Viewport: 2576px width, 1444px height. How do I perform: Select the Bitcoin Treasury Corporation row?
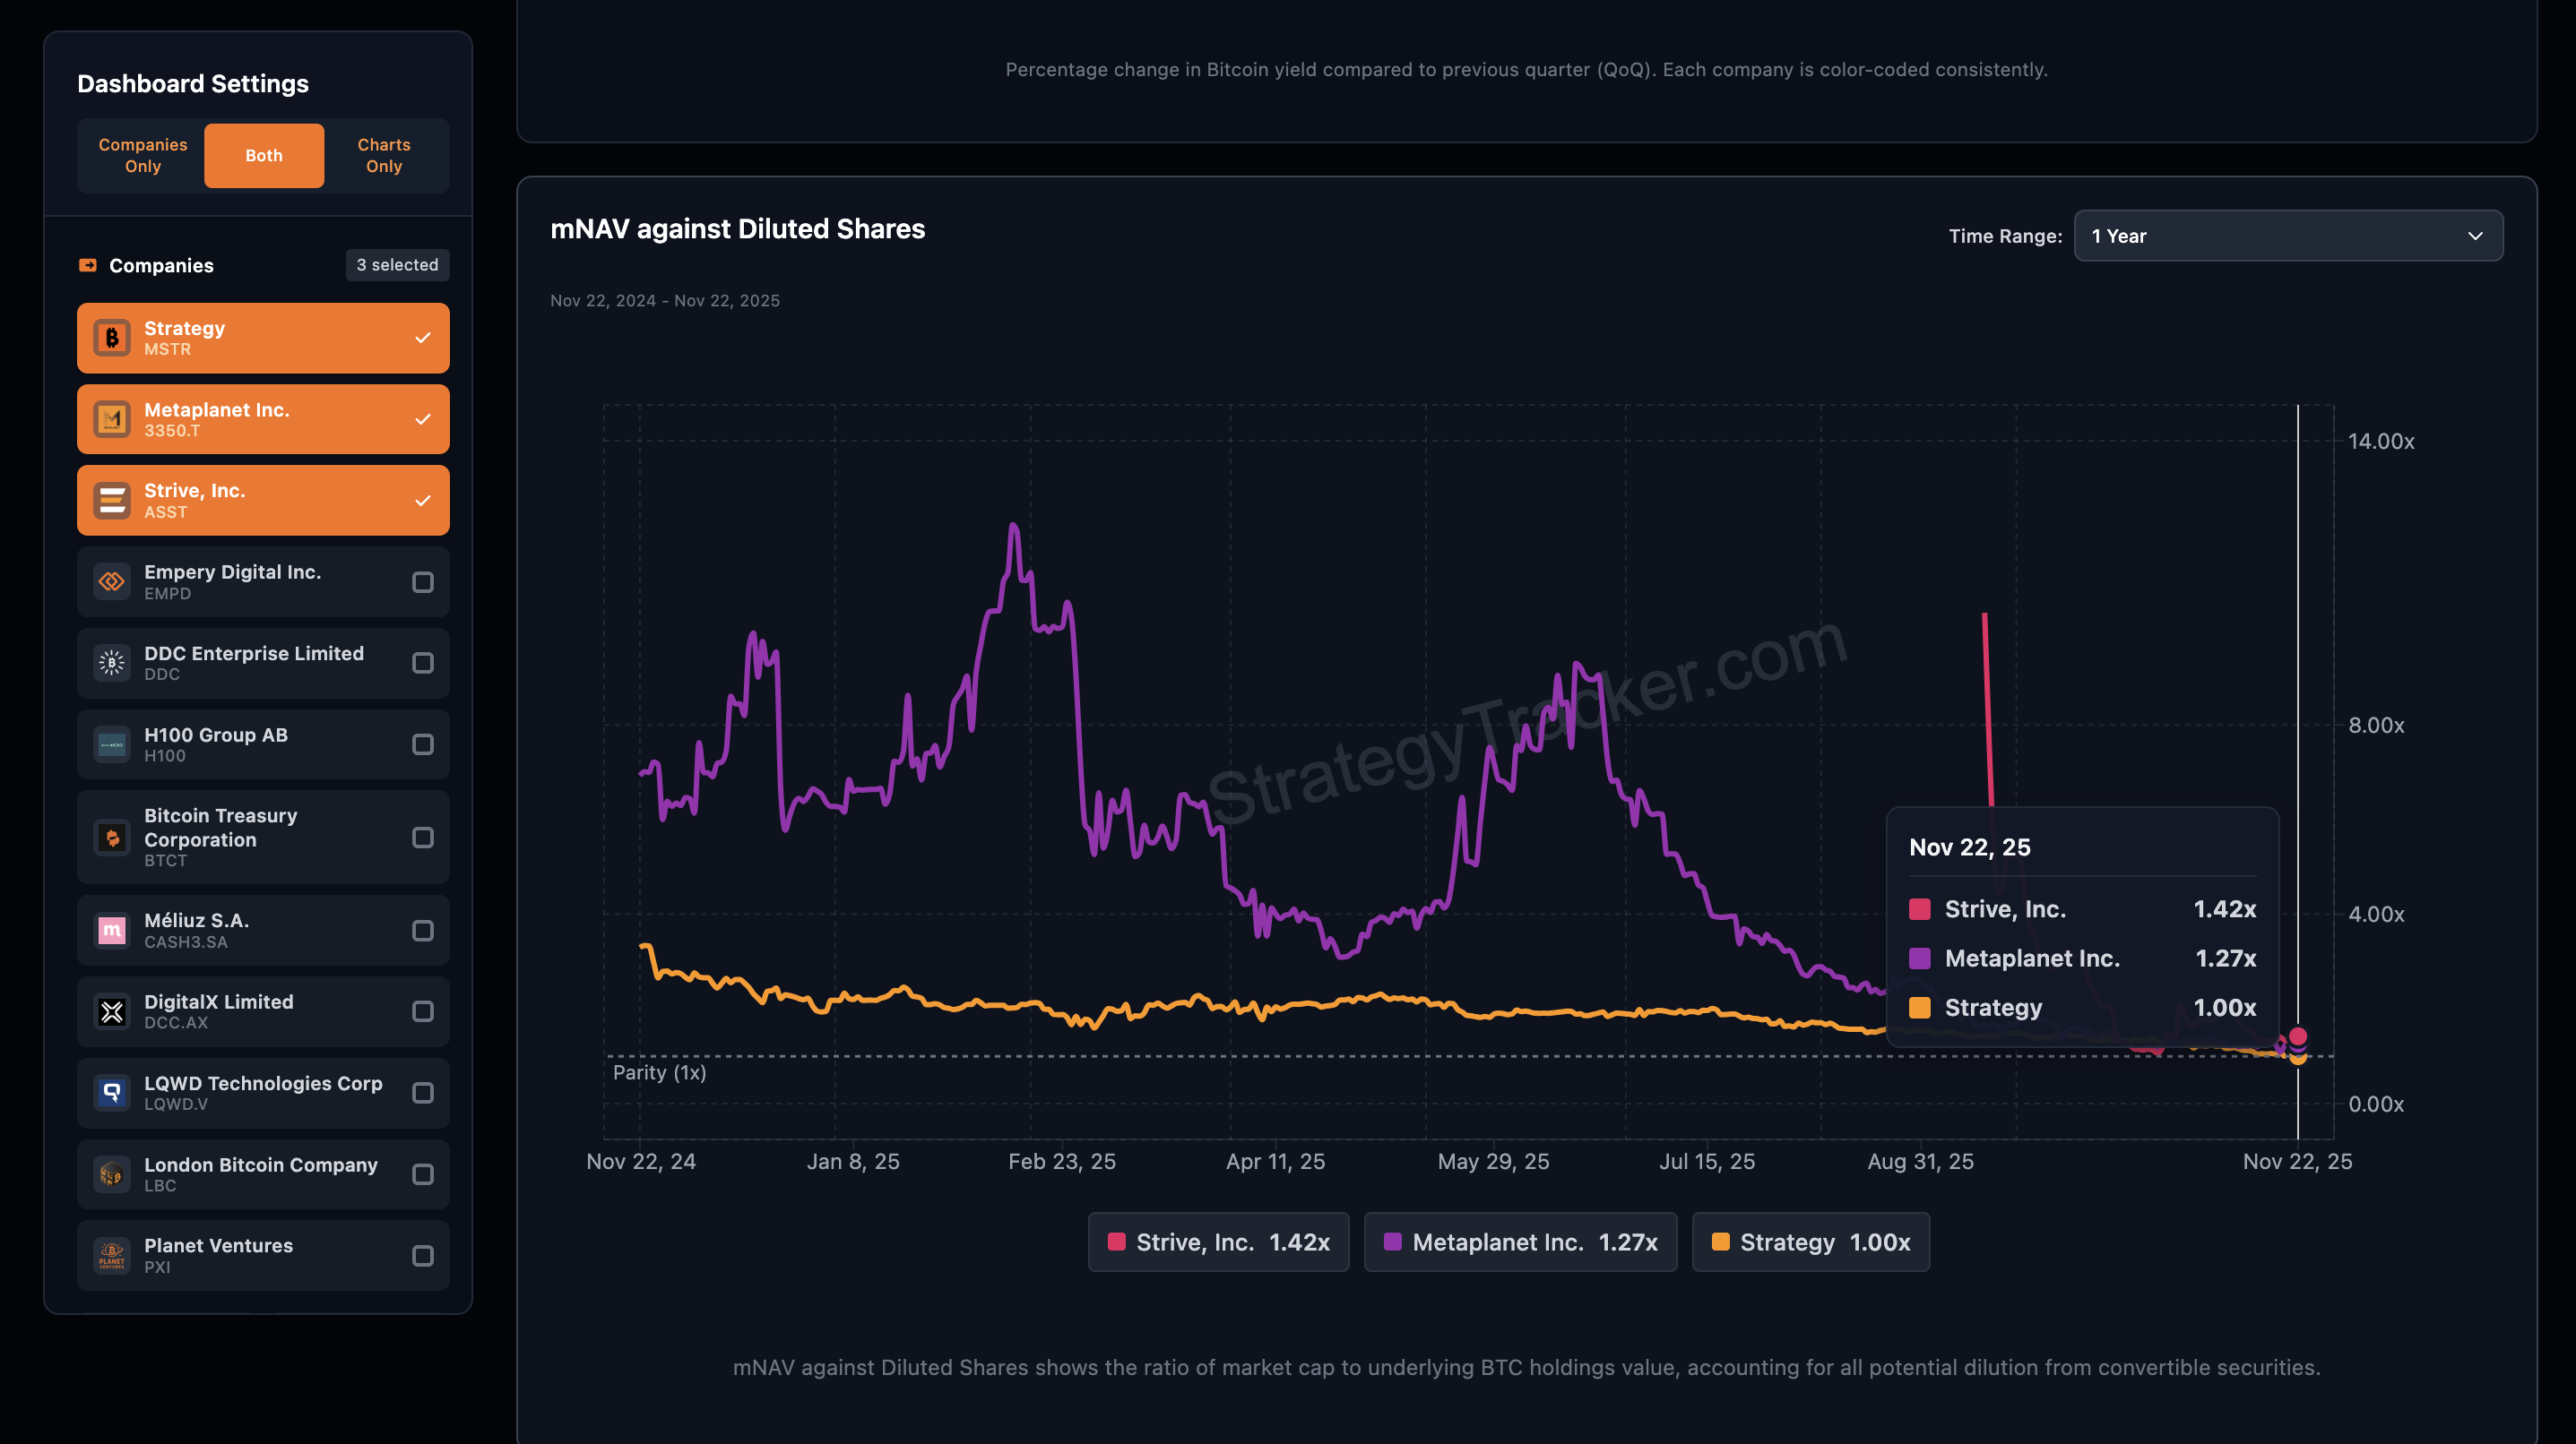[263, 838]
